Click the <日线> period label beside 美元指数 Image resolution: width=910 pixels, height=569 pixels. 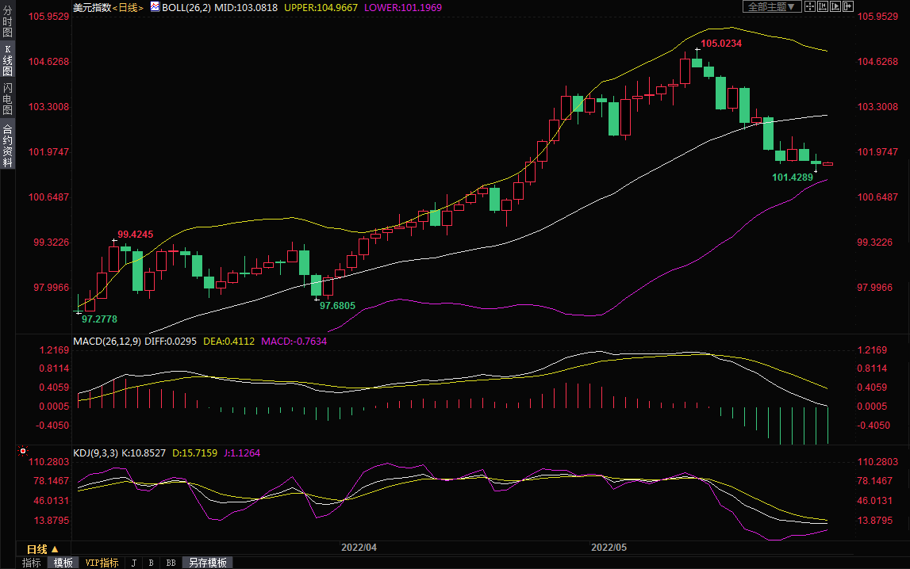[x=128, y=7]
